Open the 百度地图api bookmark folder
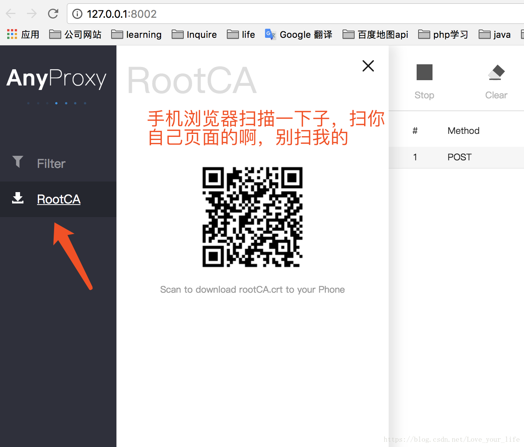 pos(375,34)
